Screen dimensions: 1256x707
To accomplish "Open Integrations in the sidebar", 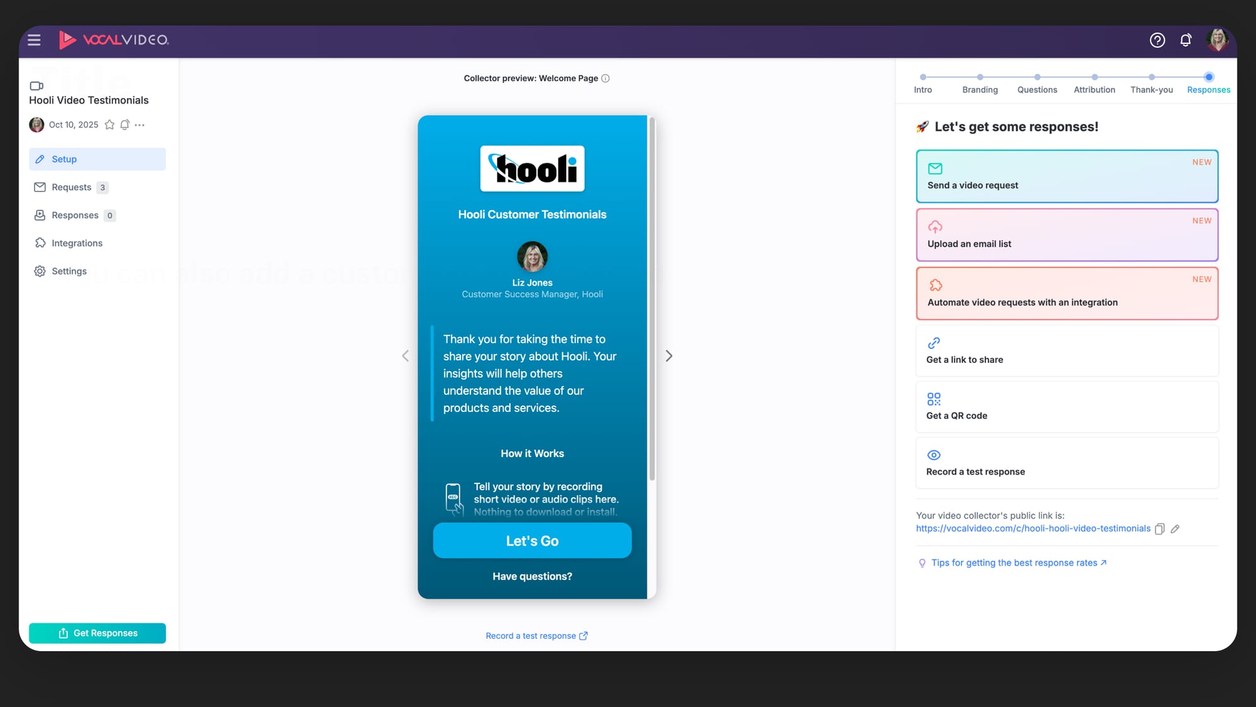I will tap(77, 243).
